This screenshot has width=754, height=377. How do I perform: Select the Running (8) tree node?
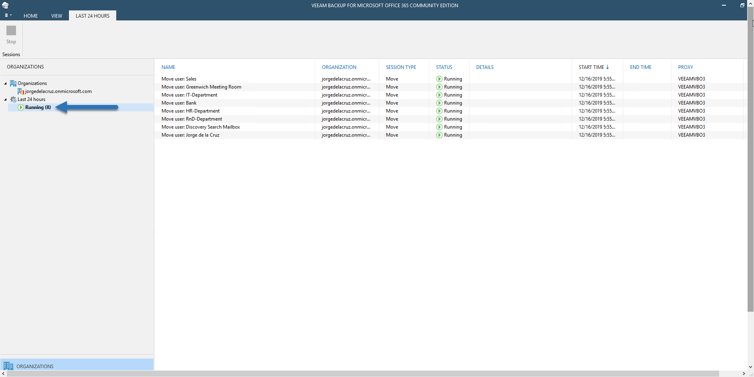(38, 107)
